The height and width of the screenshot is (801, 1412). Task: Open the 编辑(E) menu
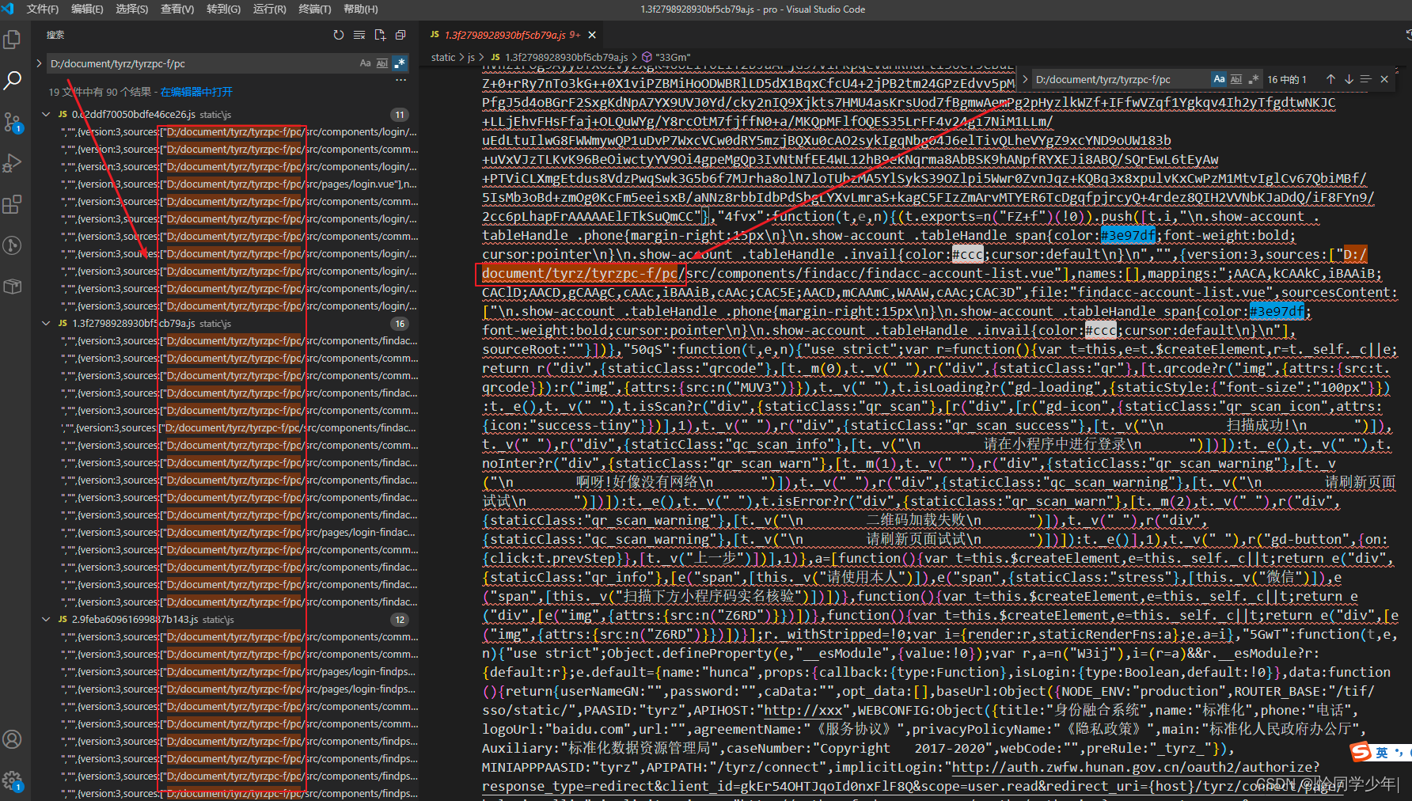87,9
